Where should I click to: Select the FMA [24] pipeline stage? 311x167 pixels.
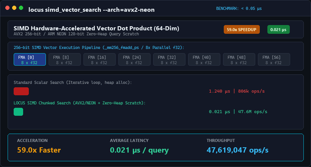(x=135, y=59)
